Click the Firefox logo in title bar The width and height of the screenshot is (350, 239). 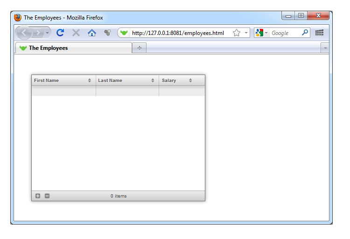[x=18, y=17]
